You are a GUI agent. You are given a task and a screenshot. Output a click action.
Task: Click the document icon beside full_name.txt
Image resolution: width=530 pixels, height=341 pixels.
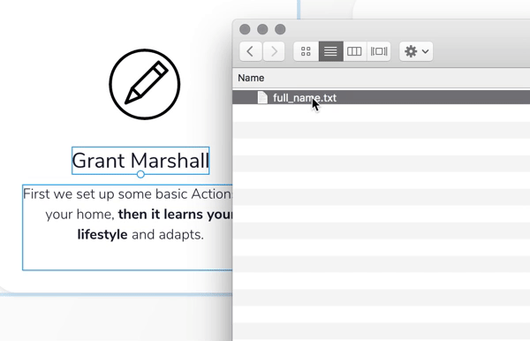point(262,98)
